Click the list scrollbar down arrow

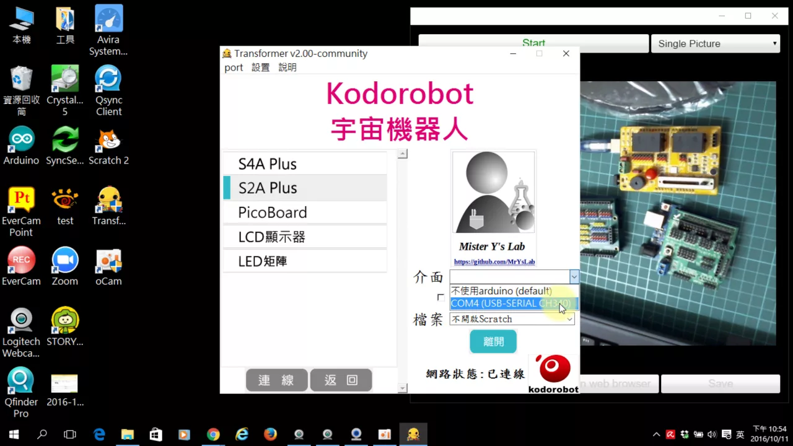(x=403, y=388)
